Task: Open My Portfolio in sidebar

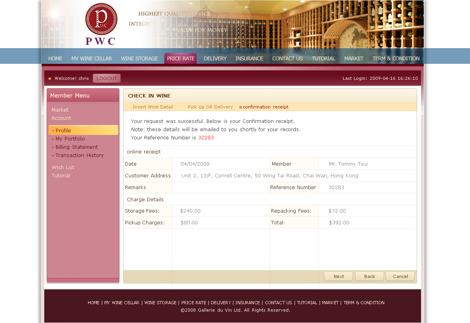Action: (70, 139)
